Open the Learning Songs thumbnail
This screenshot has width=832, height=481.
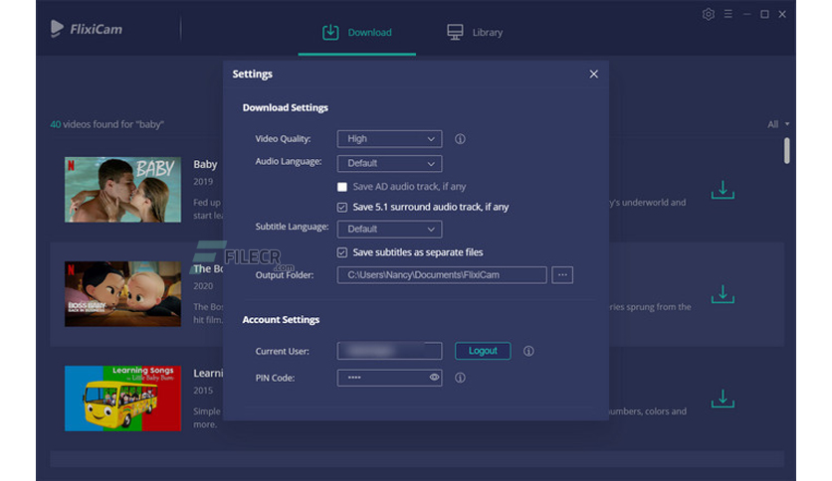[x=122, y=399]
